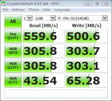Open the File menu

point(5,10)
